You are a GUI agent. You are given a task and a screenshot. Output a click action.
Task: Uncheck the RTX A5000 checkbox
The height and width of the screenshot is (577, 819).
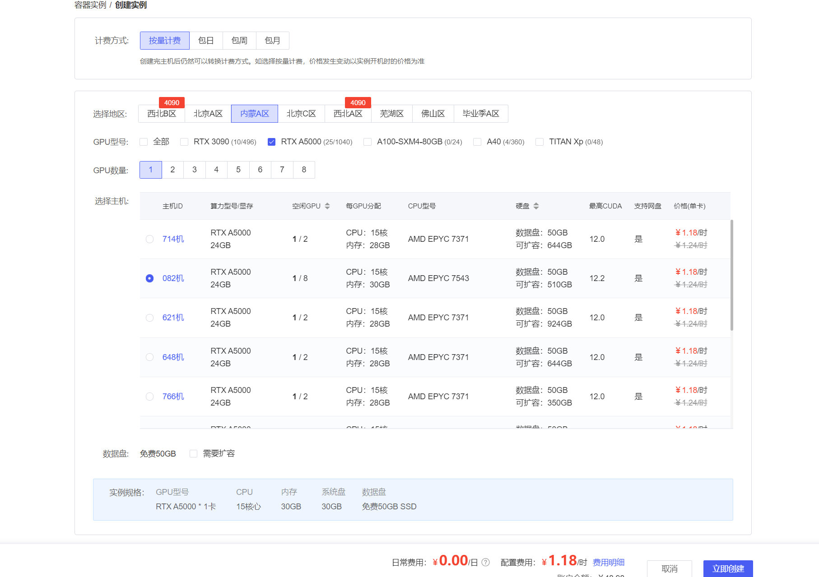[x=271, y=142]
